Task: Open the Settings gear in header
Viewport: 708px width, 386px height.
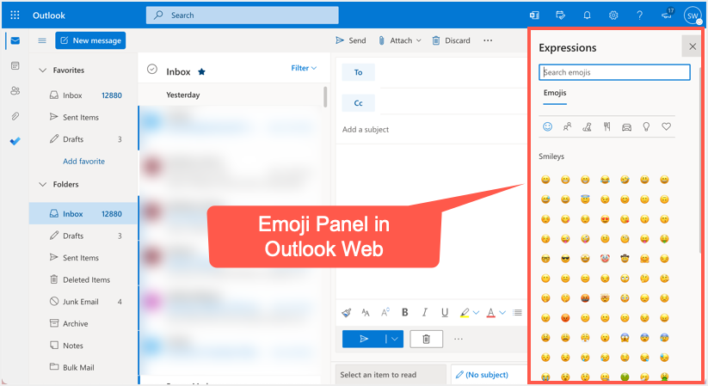Action: point(613,15)
